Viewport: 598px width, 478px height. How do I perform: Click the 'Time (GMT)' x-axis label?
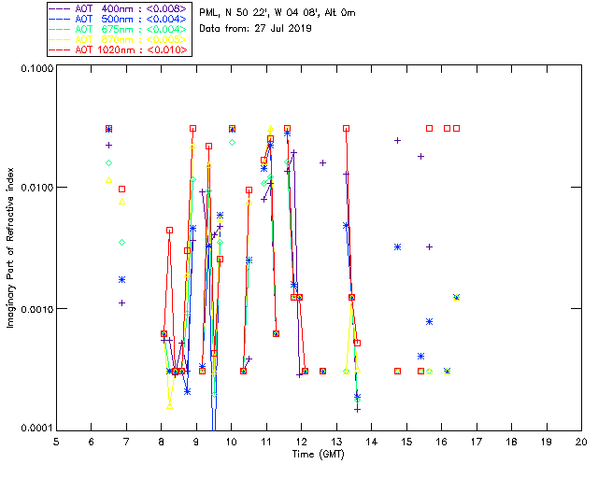(x=318, y=455)
